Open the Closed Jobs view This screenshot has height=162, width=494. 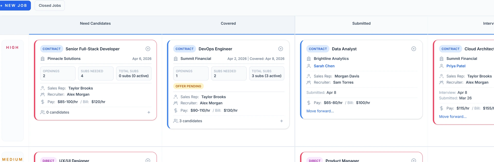pos(50,5)
